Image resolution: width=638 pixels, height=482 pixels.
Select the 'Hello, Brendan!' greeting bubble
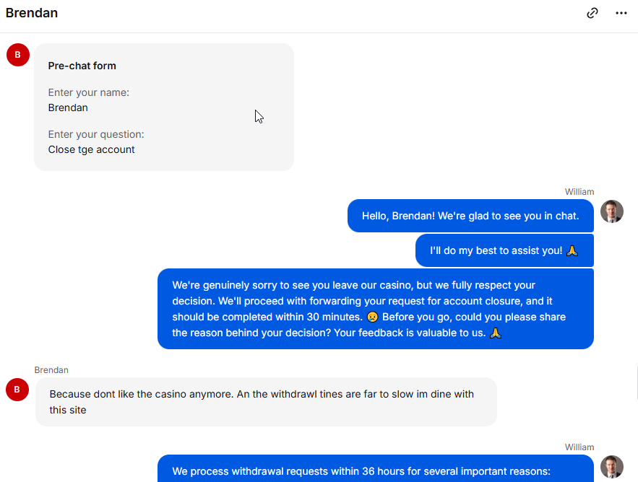click(x=470, y=216)
